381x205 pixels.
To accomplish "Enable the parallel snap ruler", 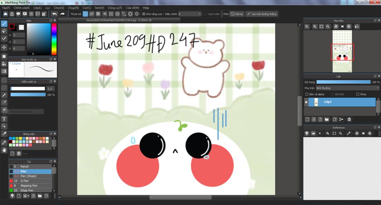I will (92, 14).
